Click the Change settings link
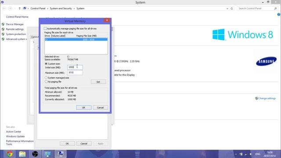 coord(267,98)
